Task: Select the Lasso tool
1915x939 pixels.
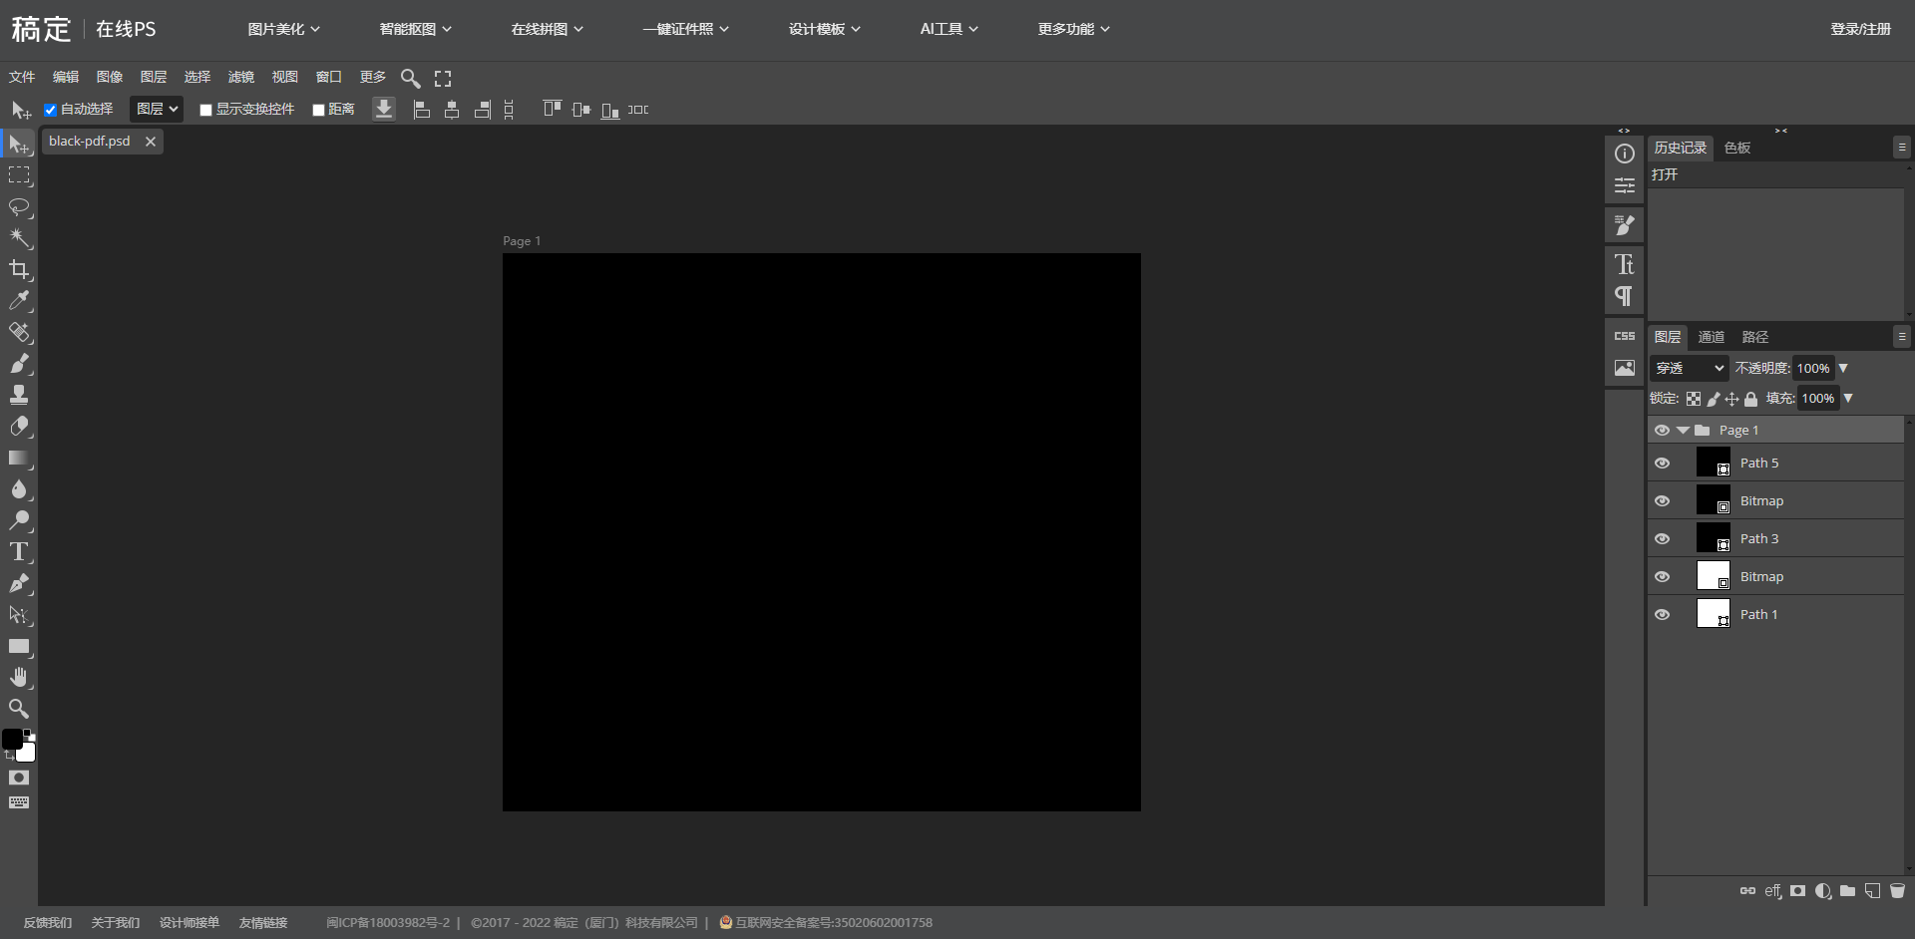Action: tap(19, 207)
